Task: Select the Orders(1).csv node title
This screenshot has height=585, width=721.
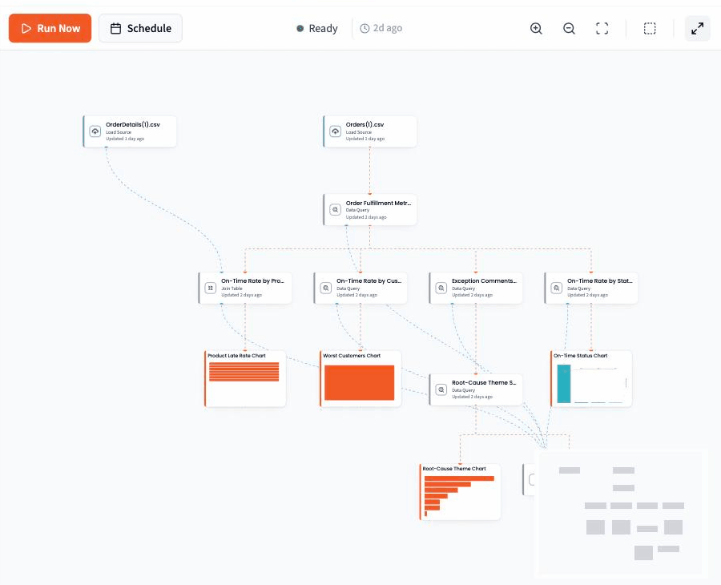Action: 365,125
